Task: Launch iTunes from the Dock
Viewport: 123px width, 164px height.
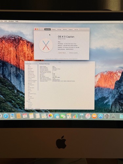Action: pyautogui.click(x=88, y=116)
